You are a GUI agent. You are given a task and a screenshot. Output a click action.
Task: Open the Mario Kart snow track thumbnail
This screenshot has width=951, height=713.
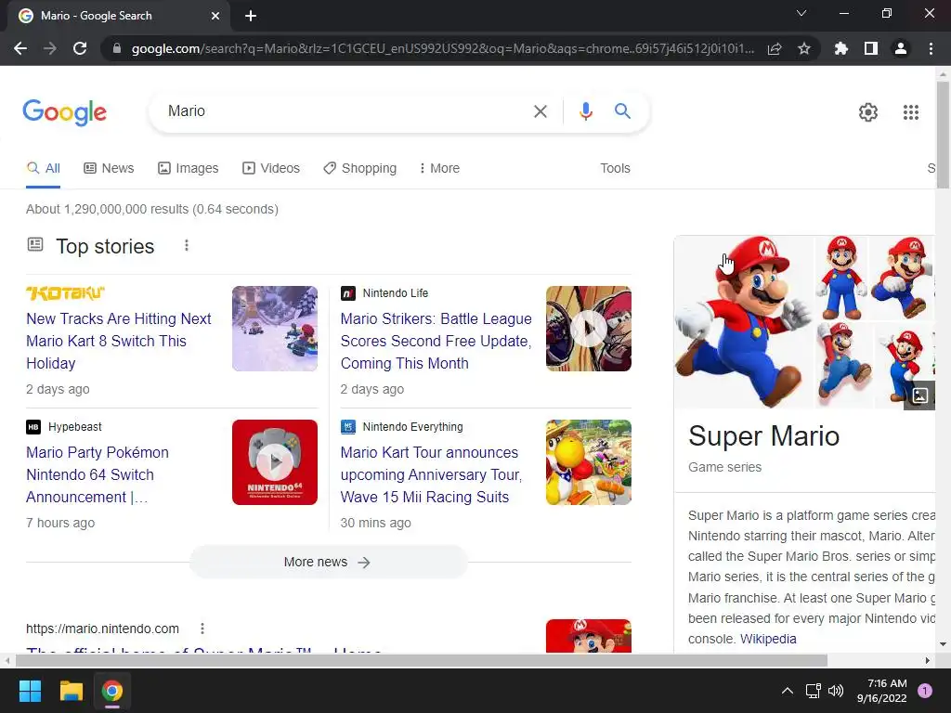pos(275,329)
